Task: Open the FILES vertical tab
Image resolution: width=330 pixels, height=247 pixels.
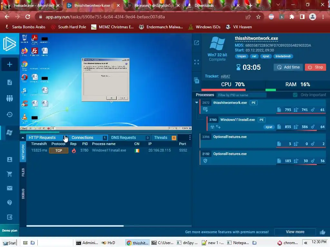Action: 23,172
